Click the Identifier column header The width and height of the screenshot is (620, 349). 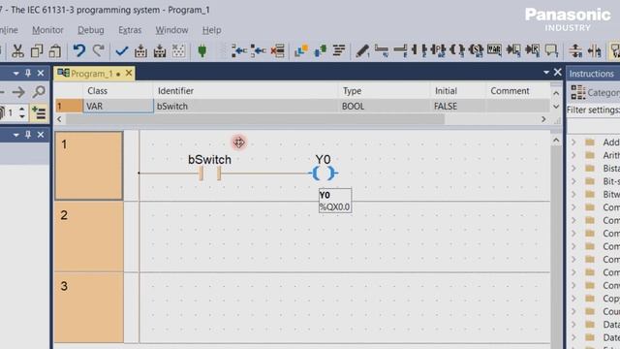pyautogui.click(x=245, y=91)
